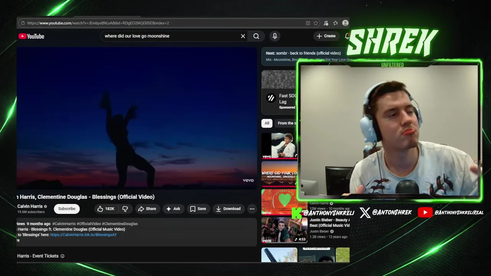Open the sponsored Fast SOC ad logo
Image resolution: width=491 pixels, height=276 pixels.
point(271,98)
